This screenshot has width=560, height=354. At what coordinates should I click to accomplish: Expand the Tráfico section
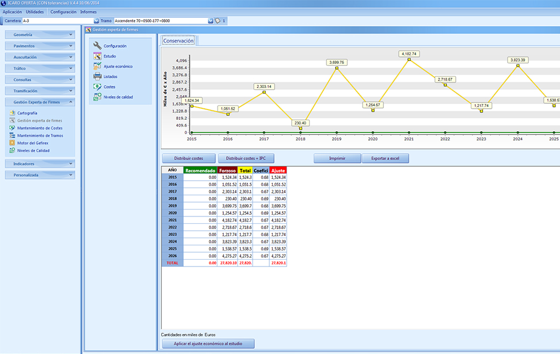point(40,68)
